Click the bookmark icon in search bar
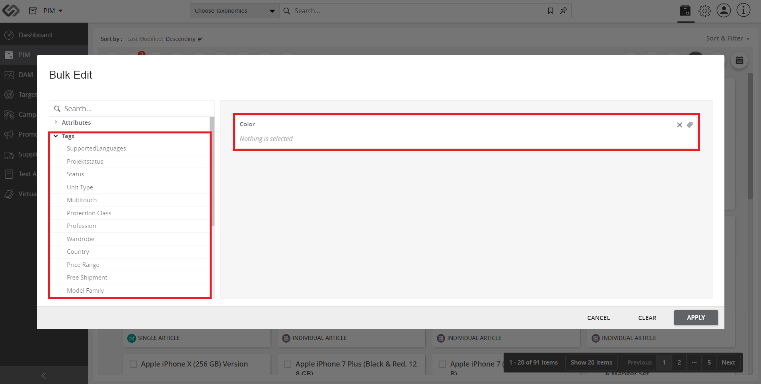The width and height of the screenshot is (761, 384). click(551, 11)
